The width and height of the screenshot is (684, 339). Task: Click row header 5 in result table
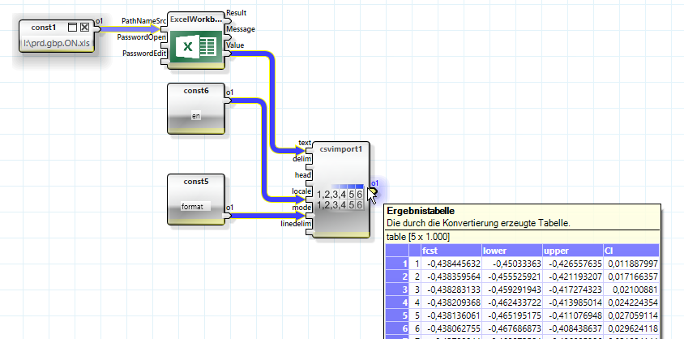pos(397,315)
